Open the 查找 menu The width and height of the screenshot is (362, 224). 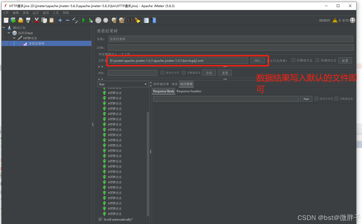pyautogui.click(x=26, y=13)
